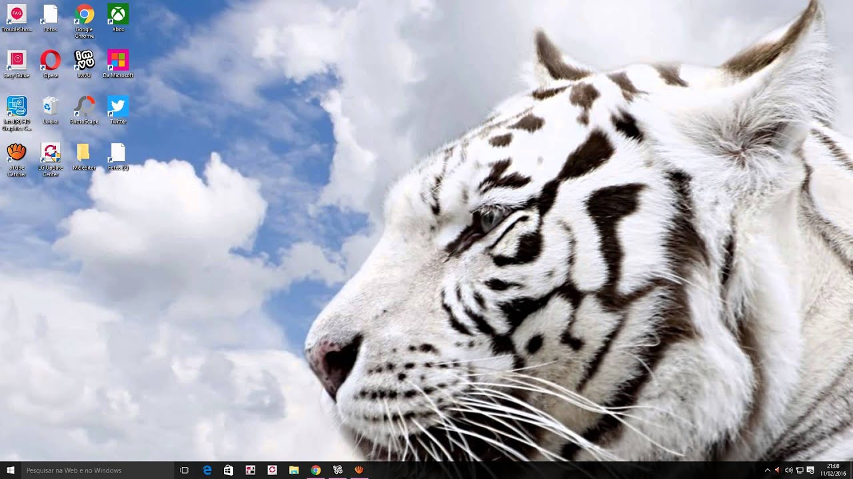Launch Microsoft Edge from the taskbar
This screenshot has width=853, height=479.
pyautogui.click(x=207, y=470)
